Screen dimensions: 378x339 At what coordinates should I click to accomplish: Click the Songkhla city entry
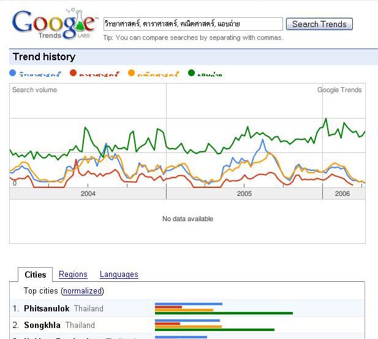point(42,325)
